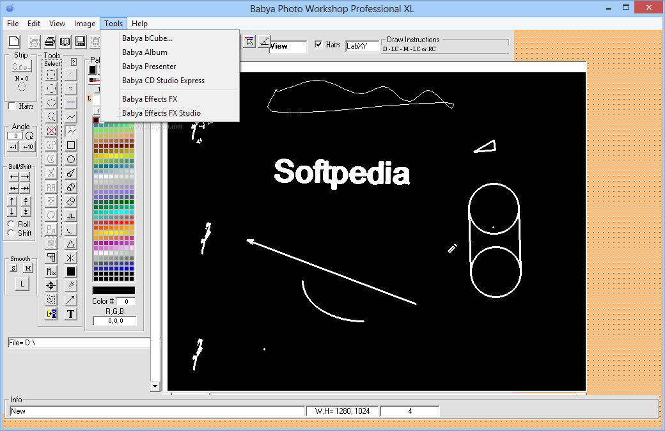The image size is (665, 431).
Task: Pick the selected black swatch at palette top
Action: [96, 121]
